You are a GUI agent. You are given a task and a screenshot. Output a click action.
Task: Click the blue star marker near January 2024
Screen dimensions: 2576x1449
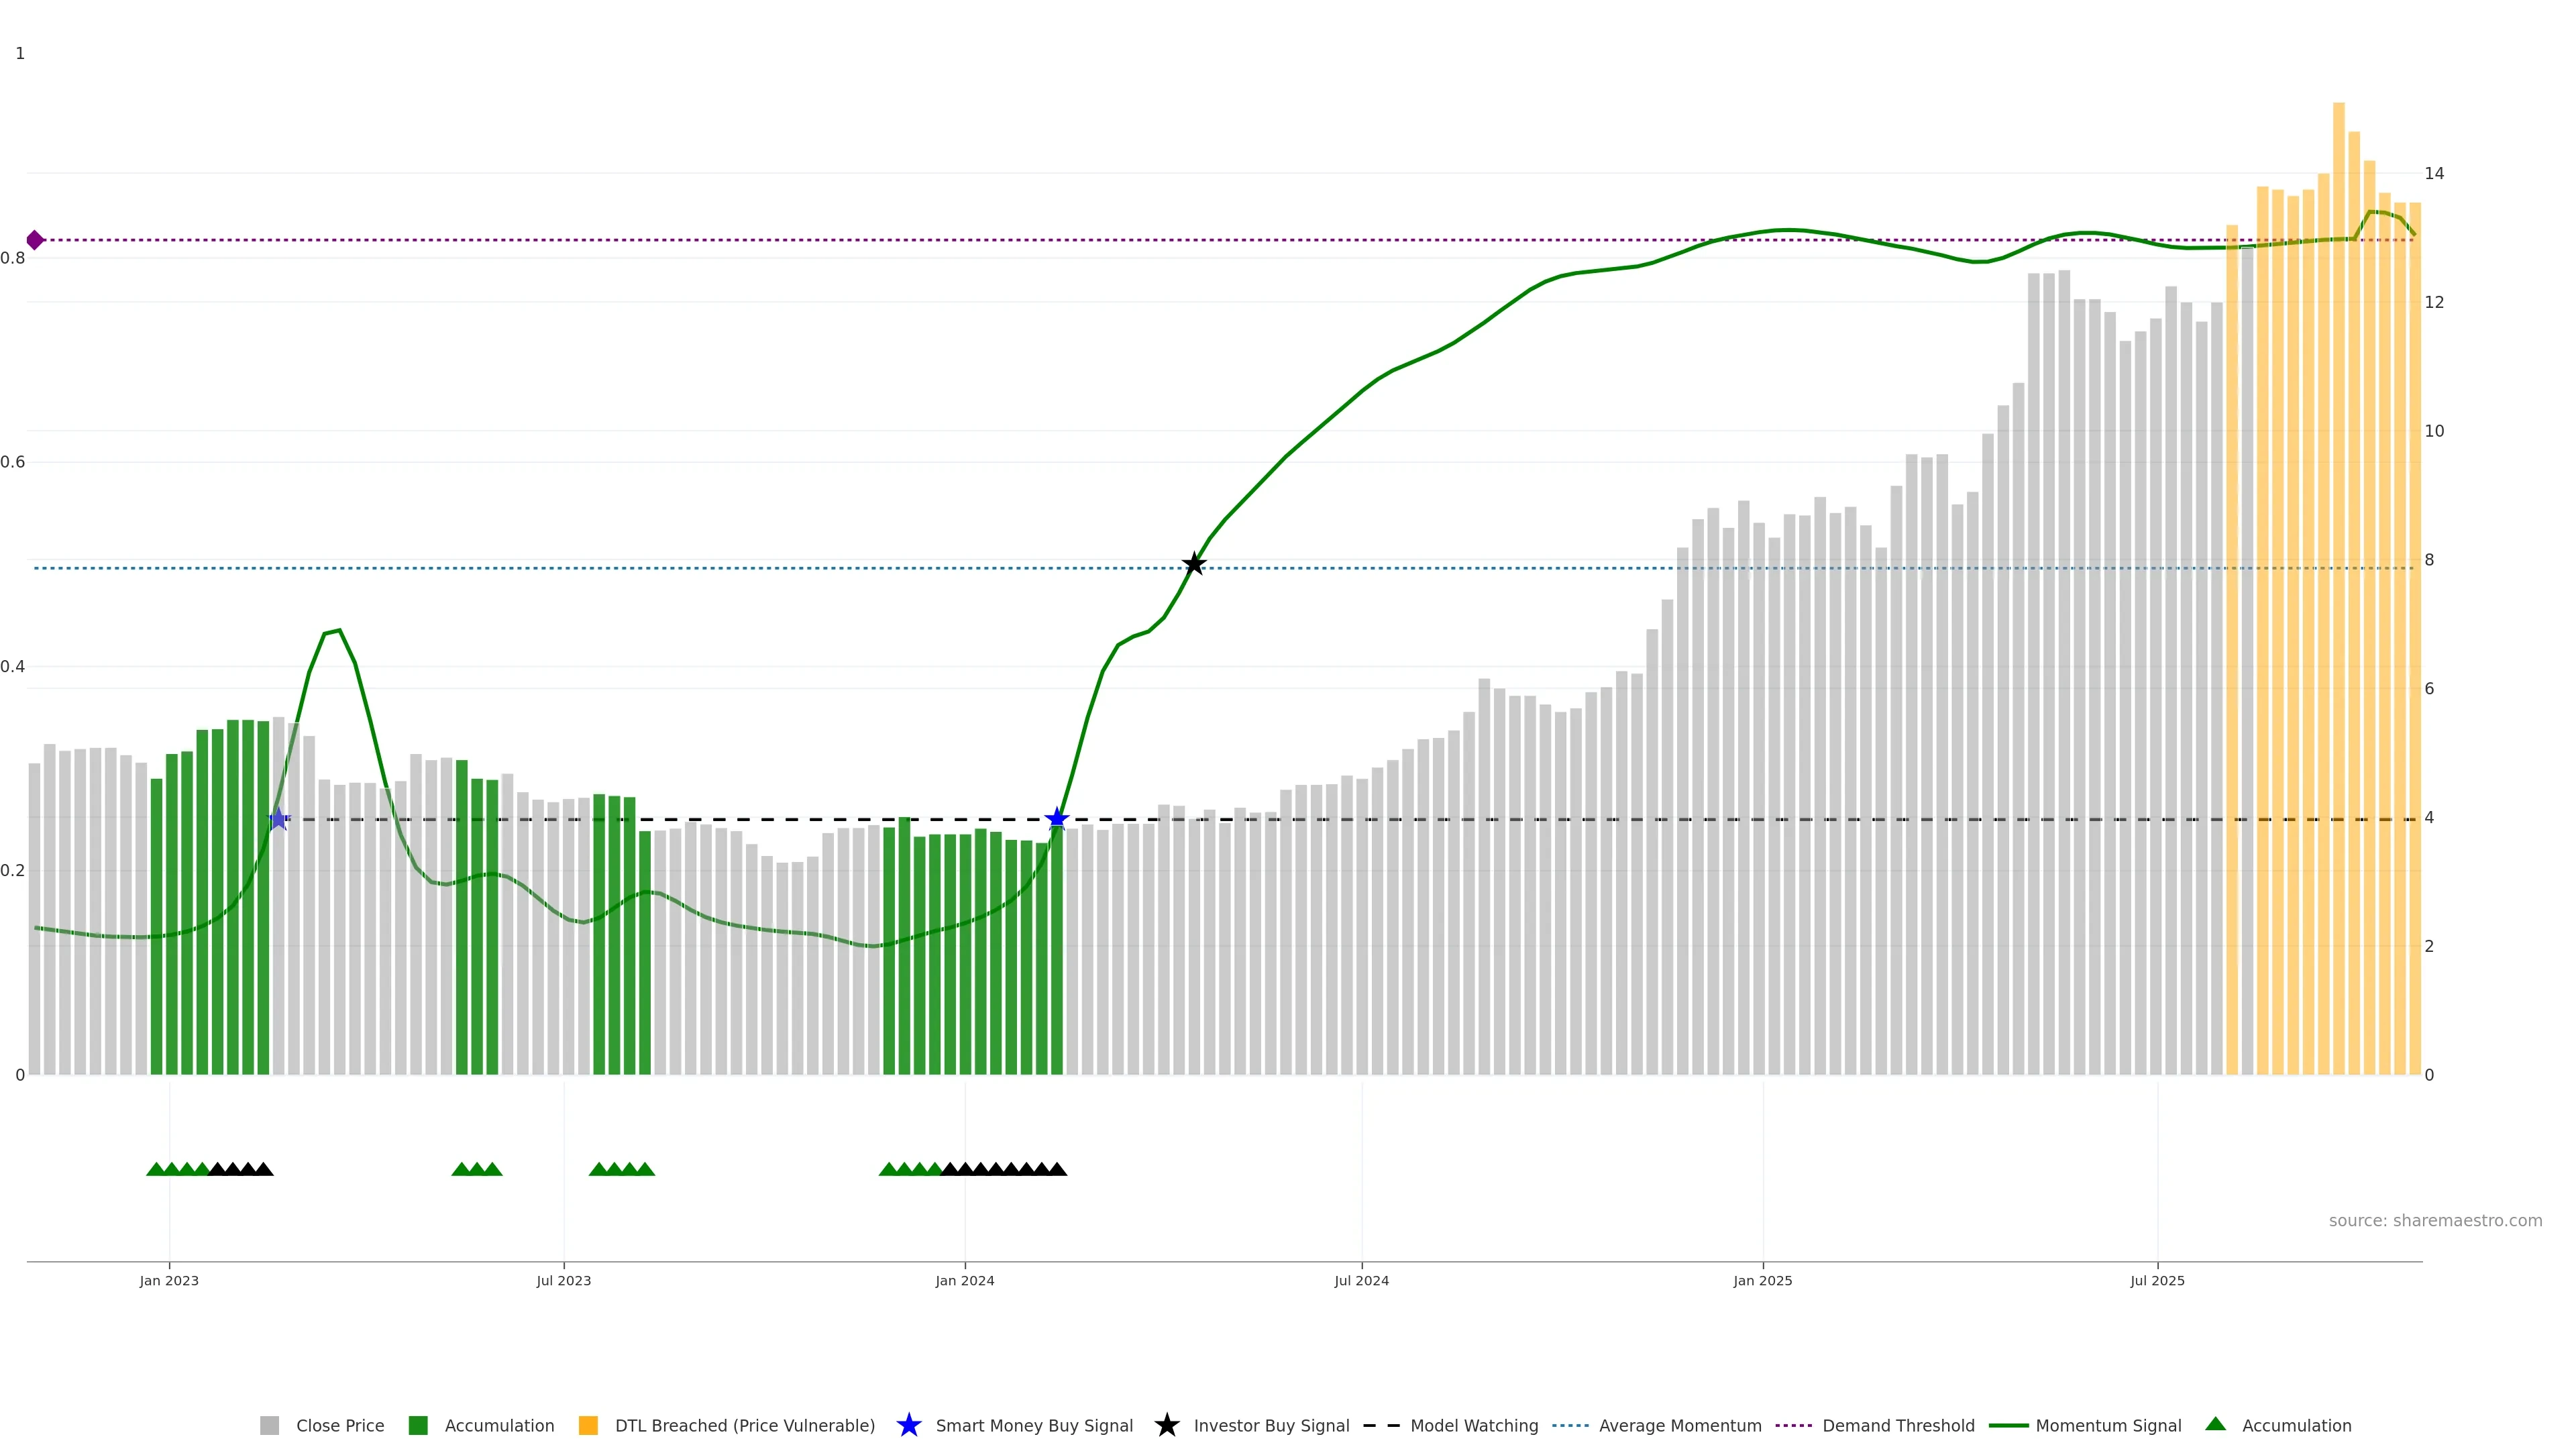coord(1056,819)
